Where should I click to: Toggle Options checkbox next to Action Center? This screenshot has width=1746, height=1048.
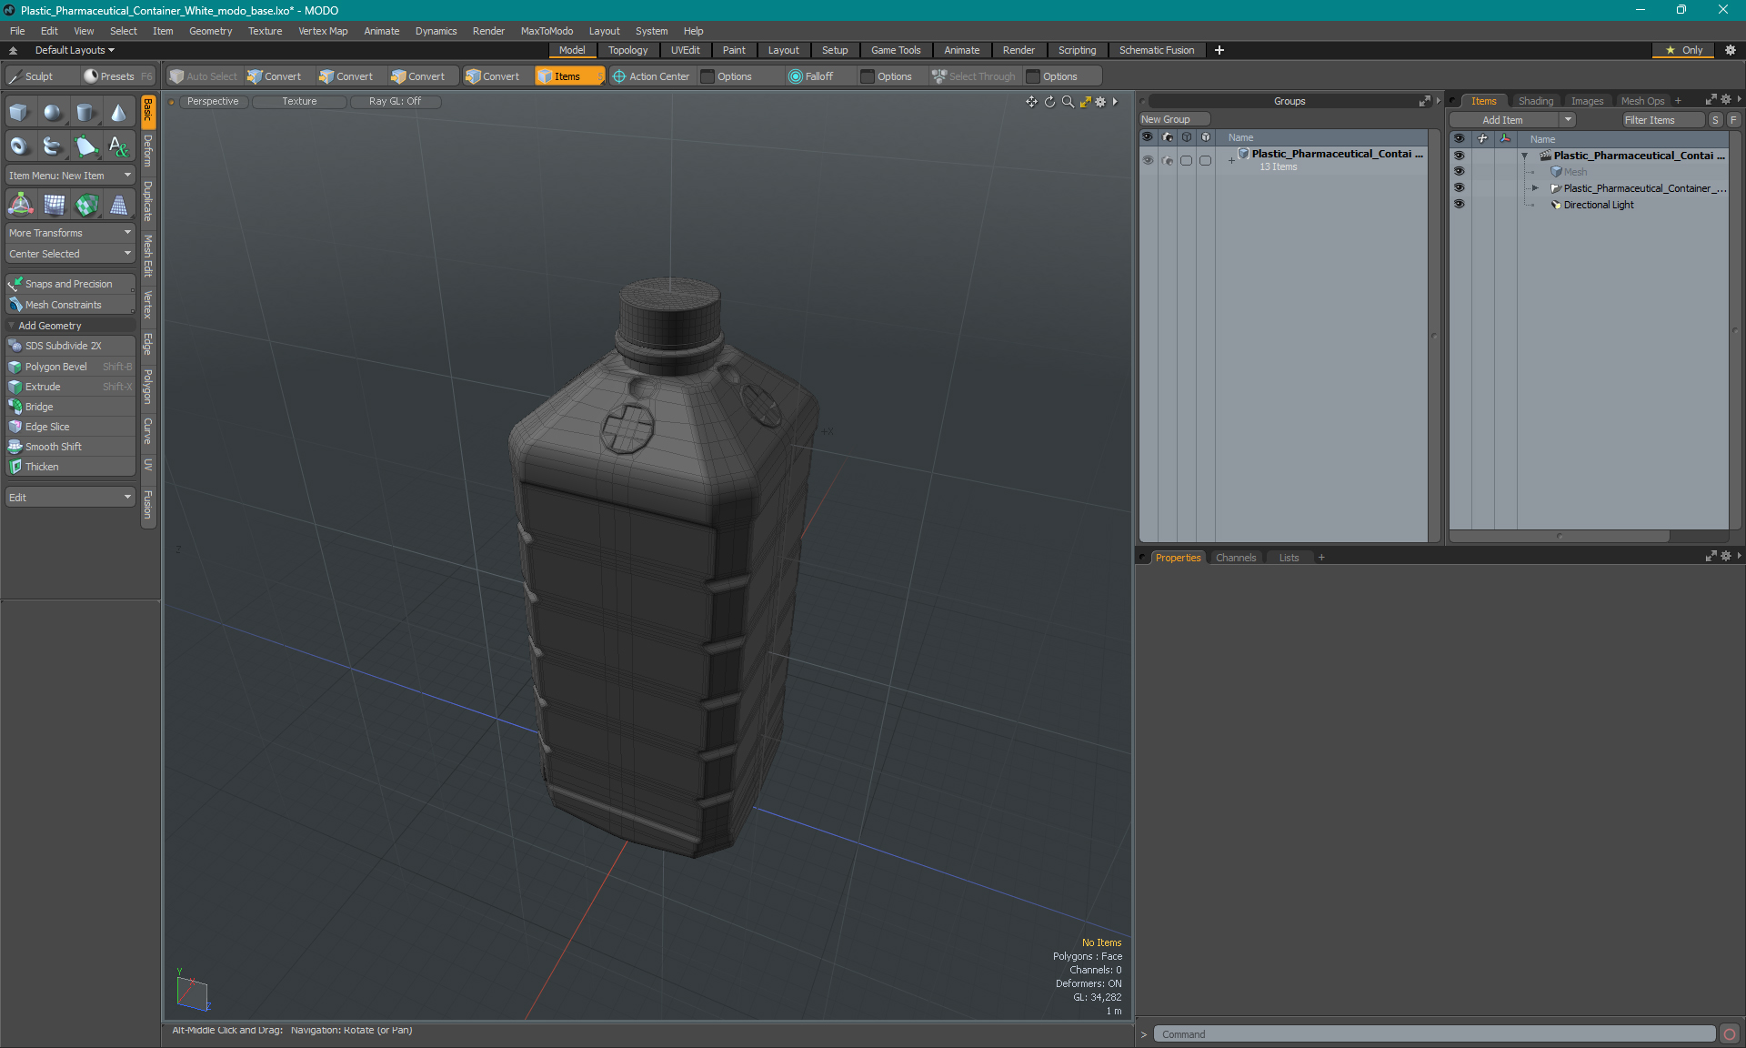(707, 76)
